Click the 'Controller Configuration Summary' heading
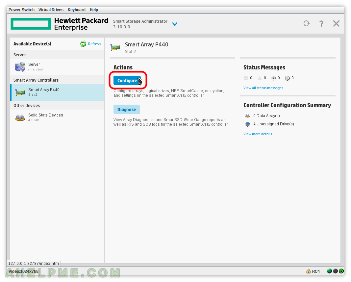Screen dimensions: 351x282 pyautogui.click(x=287, y=105)
